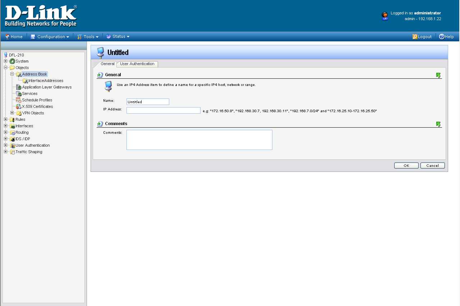This screenshot has width=460, height=306.
Task: Click the Interfaces folder icon
Action: [12, 126]
